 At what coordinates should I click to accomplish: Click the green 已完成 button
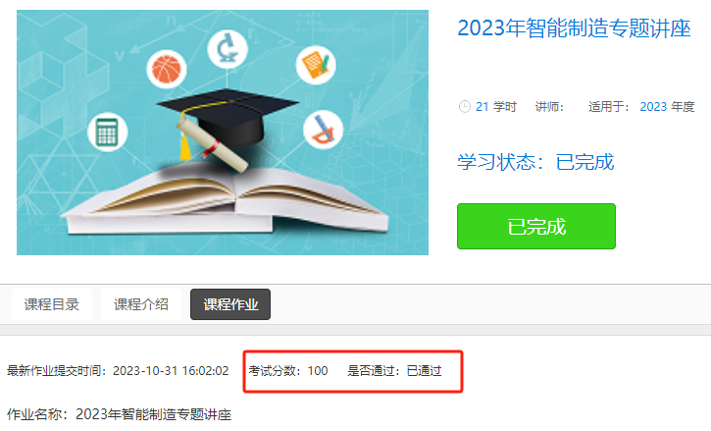(536, 226)
